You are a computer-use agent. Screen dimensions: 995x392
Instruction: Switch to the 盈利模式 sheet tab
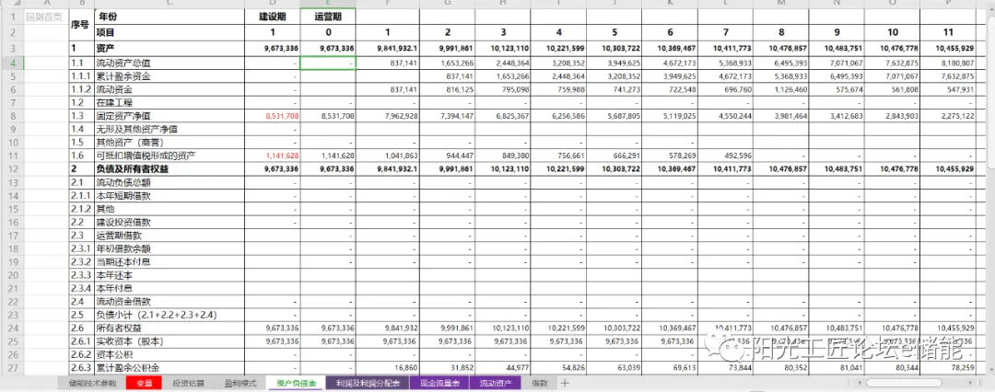point(240,383)
